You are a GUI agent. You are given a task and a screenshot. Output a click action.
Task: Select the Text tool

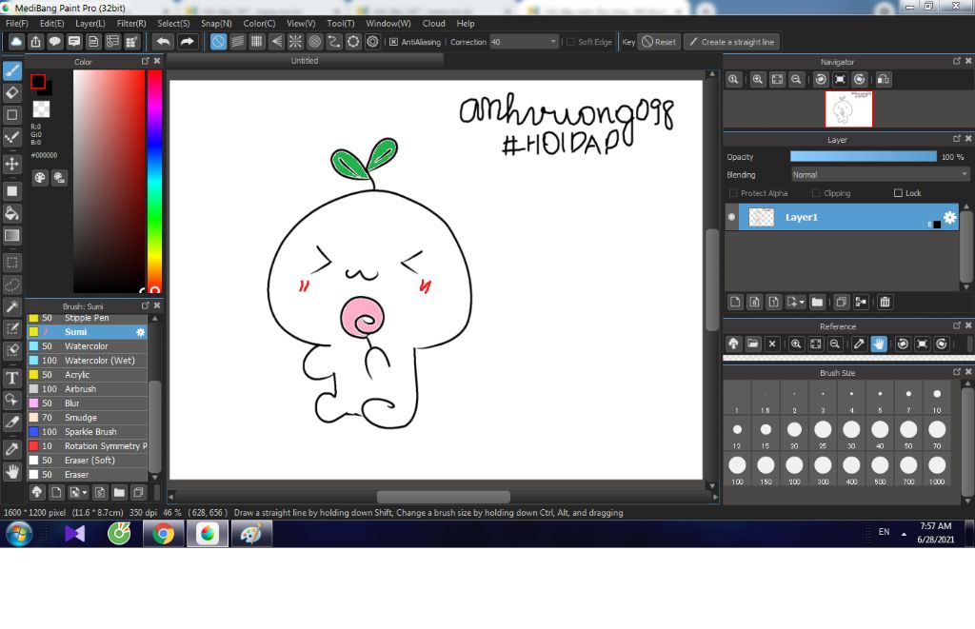coord(11,378)
